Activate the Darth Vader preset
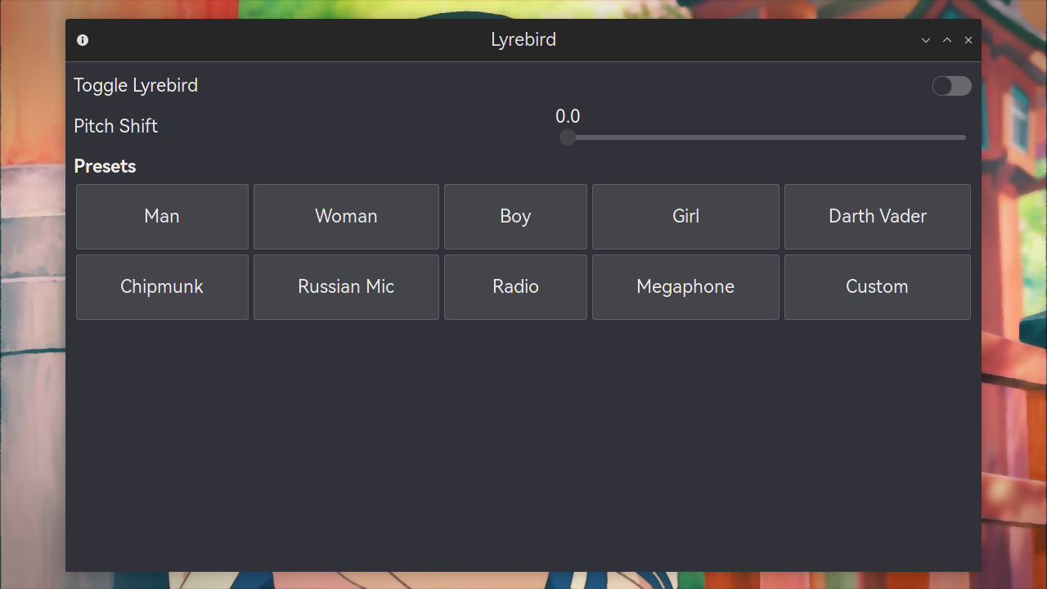Screen dimensions: 1047x589 (x=877, y=217)
